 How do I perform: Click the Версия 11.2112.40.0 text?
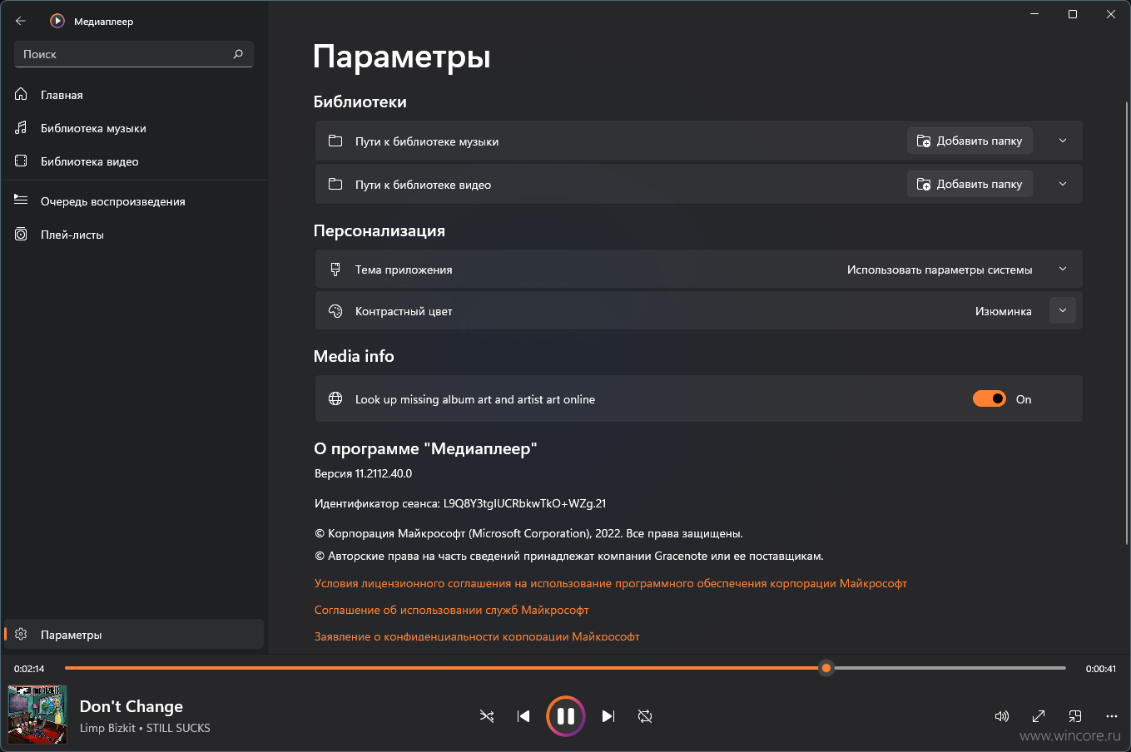point(363,473)
